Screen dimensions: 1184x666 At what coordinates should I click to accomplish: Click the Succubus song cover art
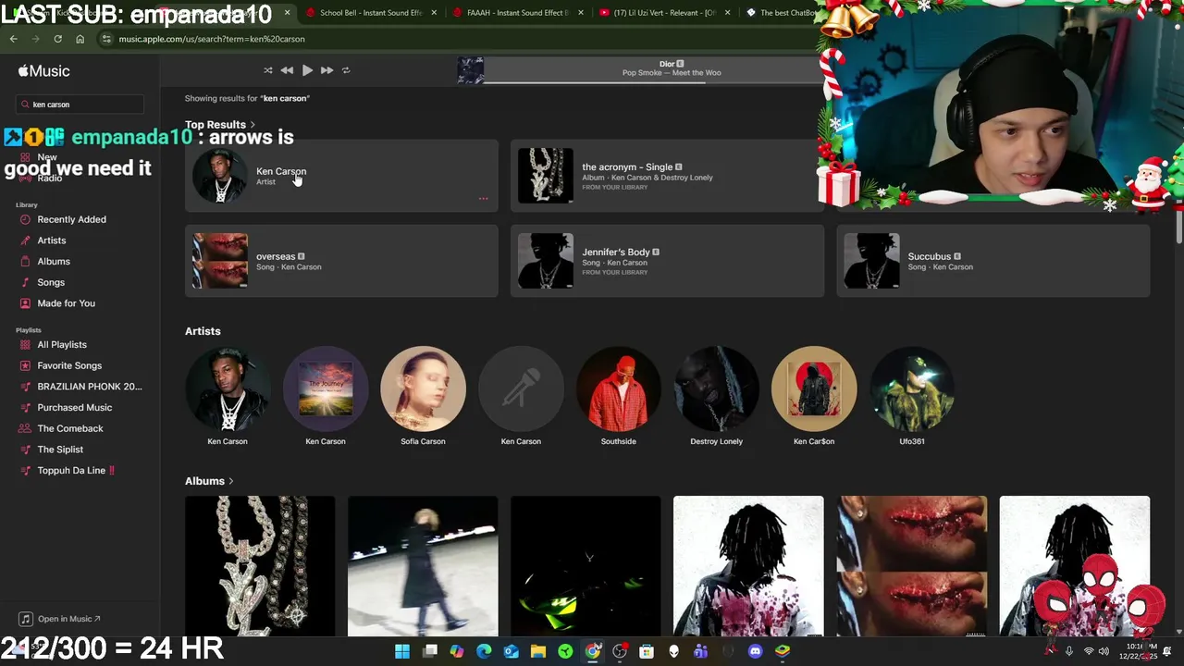coord(871,261)
